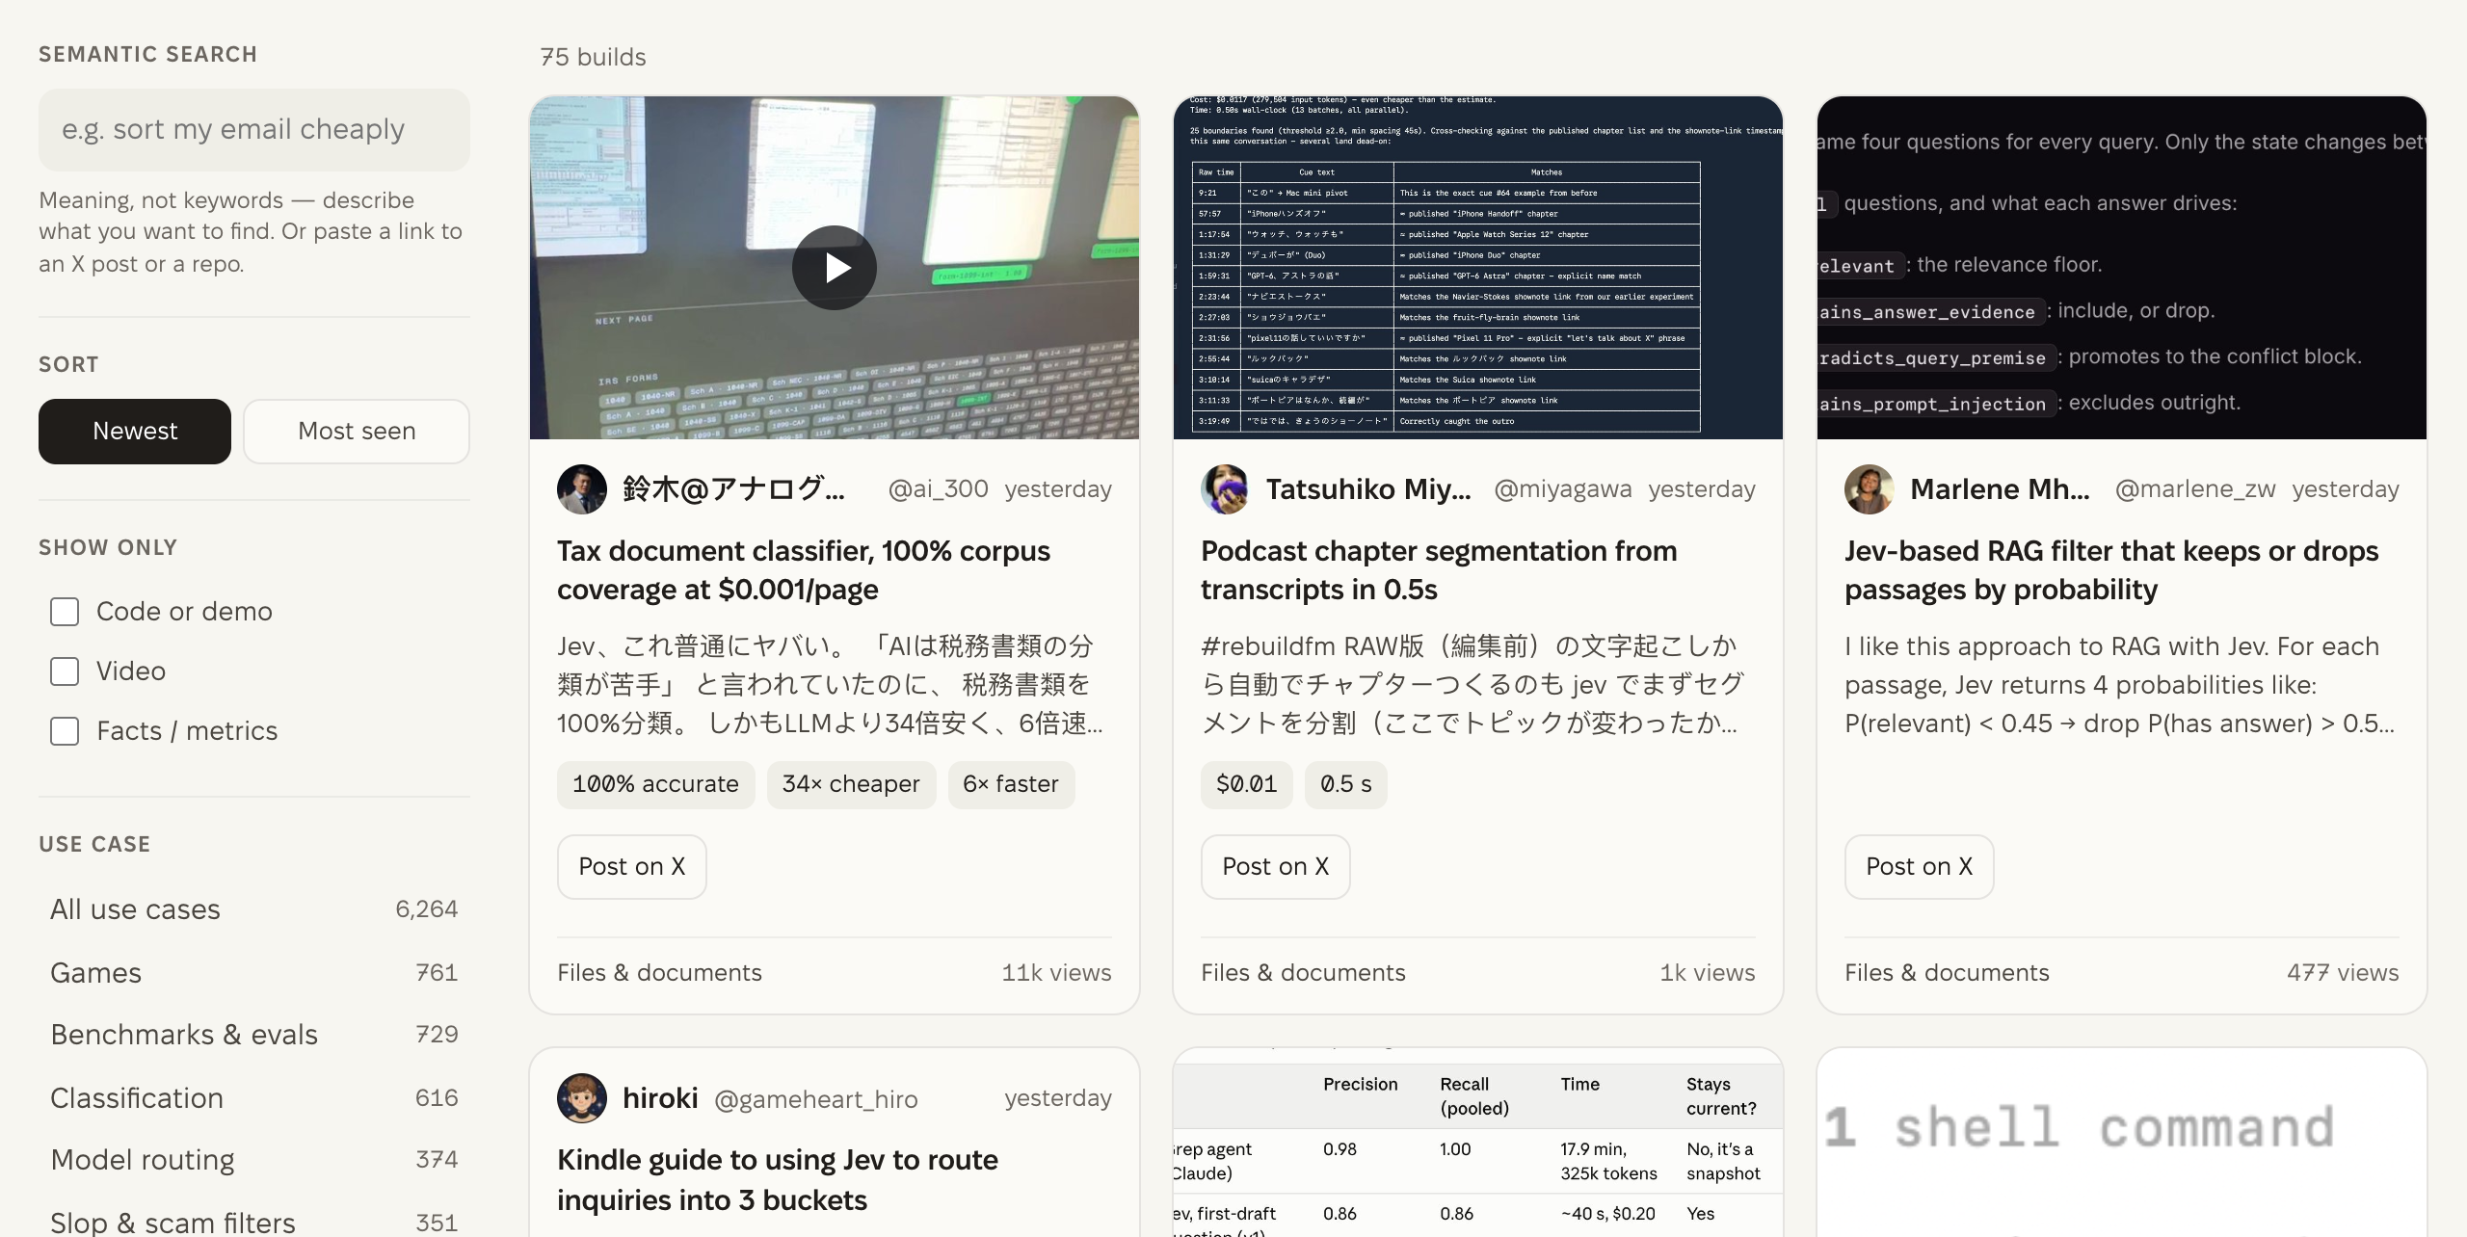Click the @ai_300 handle
Screen dimensions: 2467x1237
click(938, 489)
